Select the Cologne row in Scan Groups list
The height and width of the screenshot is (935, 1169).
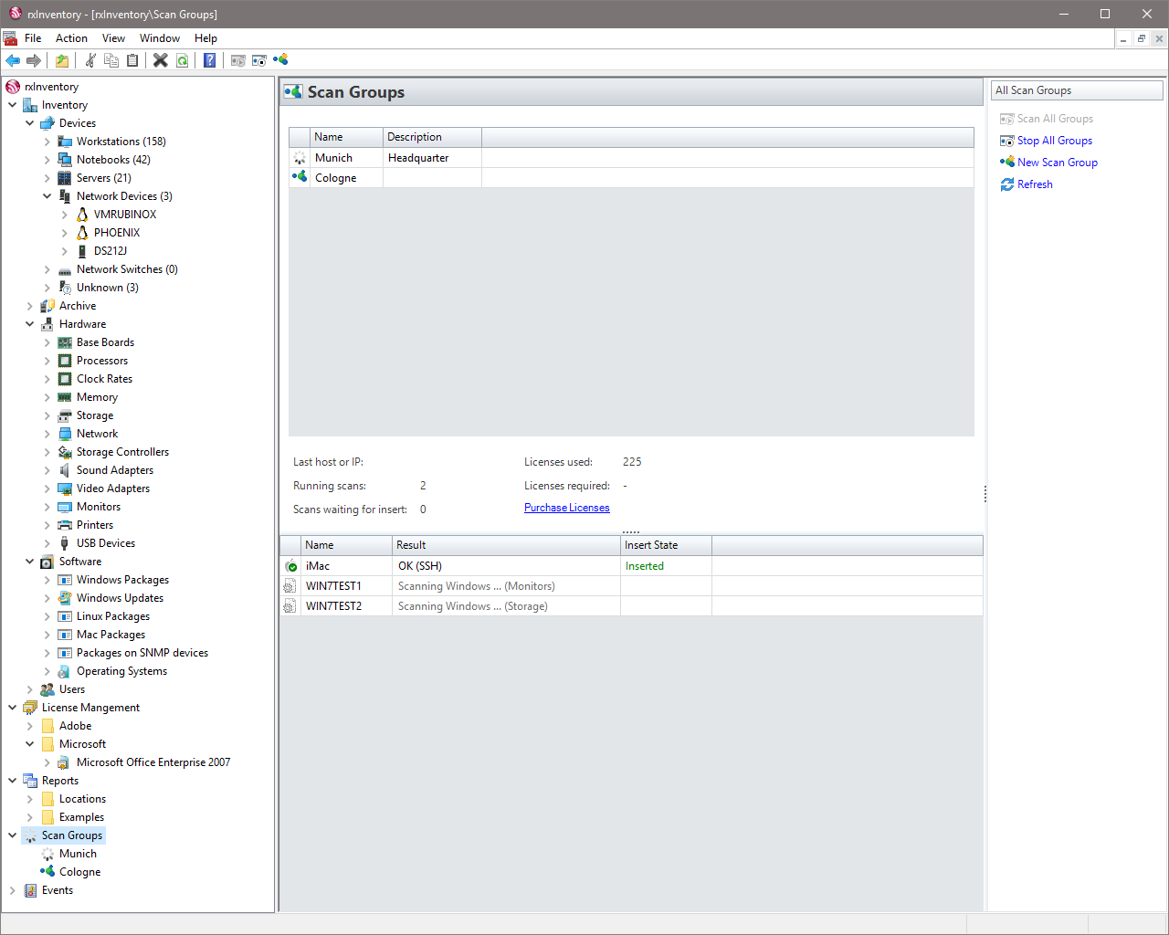click(631, 178)
